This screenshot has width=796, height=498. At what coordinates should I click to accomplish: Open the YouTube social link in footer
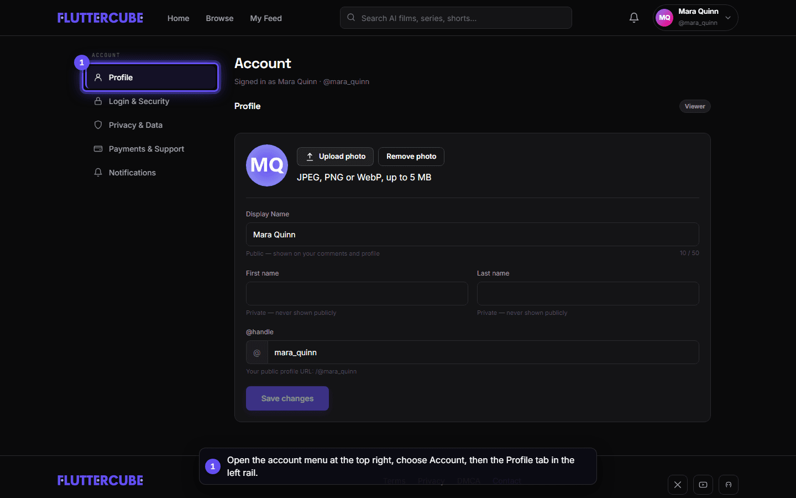tap(703, 485)
